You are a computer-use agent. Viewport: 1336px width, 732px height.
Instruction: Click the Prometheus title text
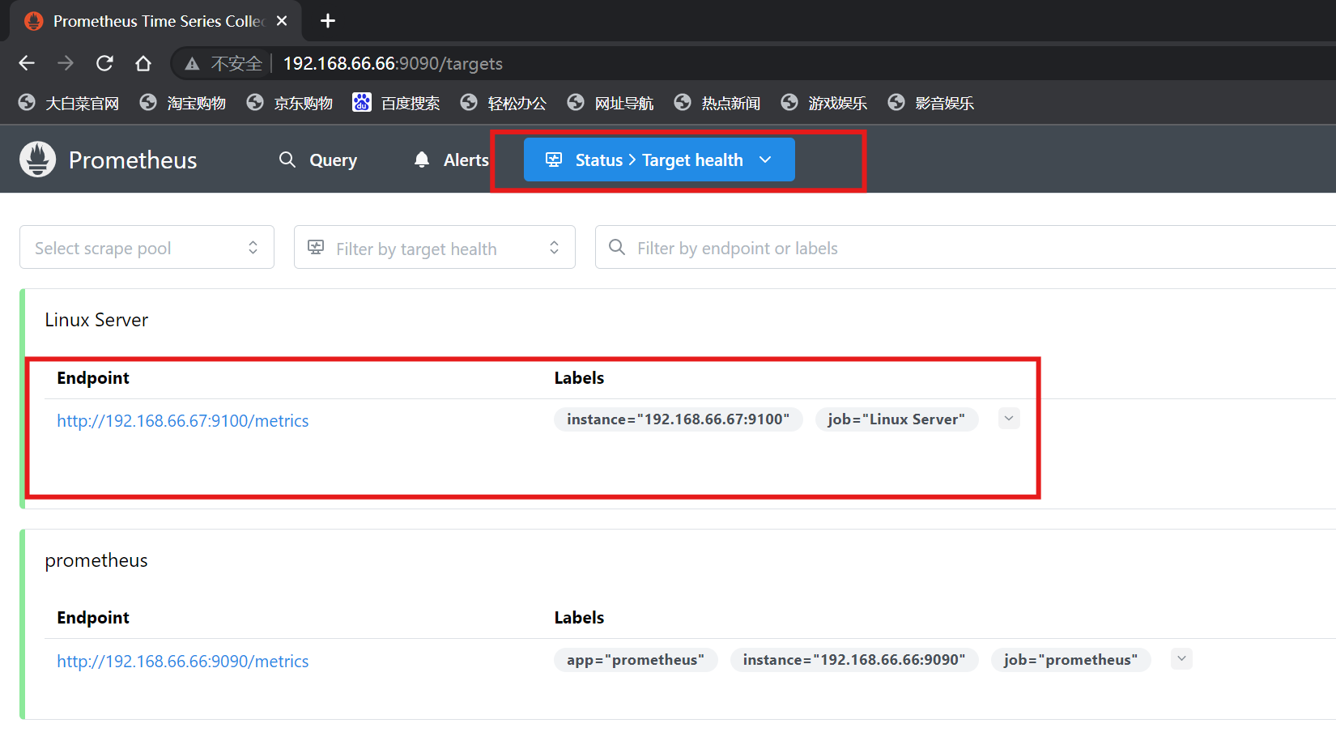tap(133, 160)
